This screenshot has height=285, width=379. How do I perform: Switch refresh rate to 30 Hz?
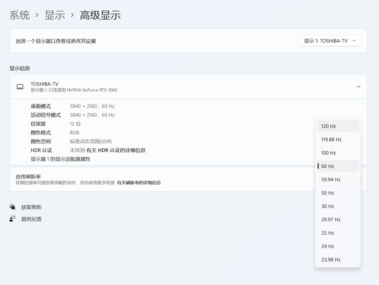pyautogui.click(x=337, y=206)
